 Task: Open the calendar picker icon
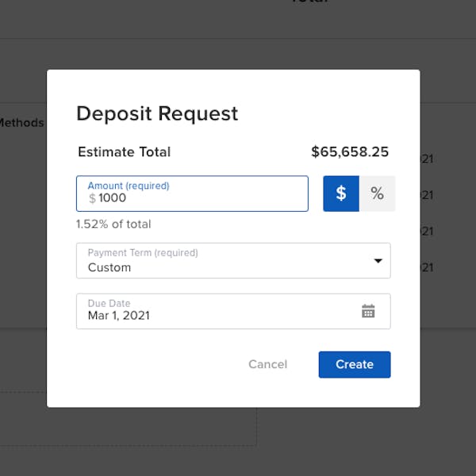[368, 311]
